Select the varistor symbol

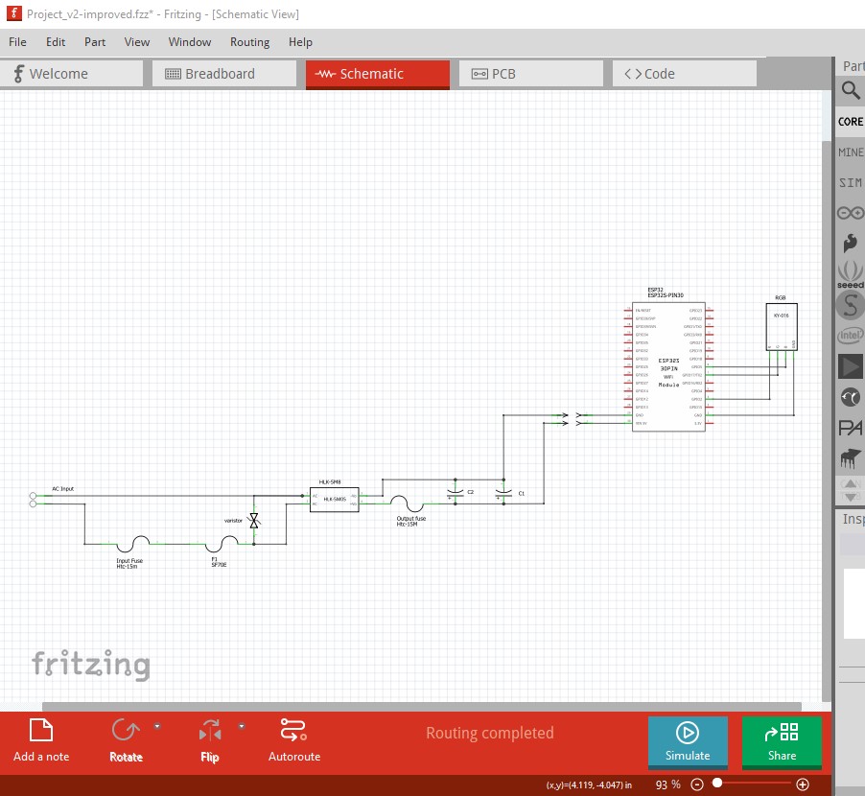(x=254, y=520)
